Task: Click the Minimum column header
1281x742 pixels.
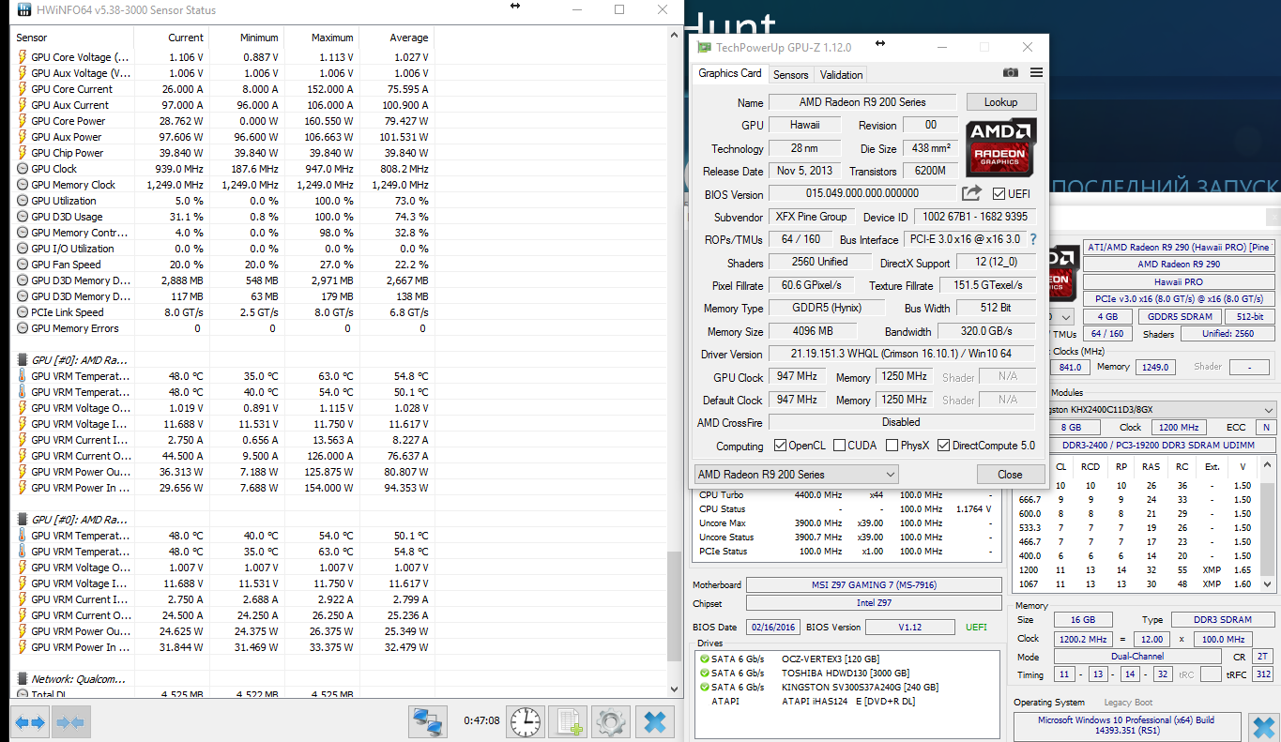Action: tap(246, 38)
